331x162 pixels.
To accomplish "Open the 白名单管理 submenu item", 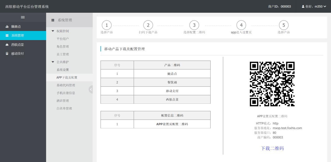I will 64,108.
